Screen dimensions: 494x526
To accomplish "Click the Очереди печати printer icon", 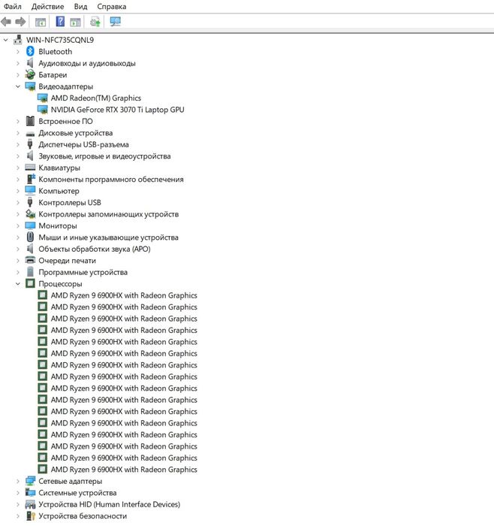I will pyautogui.click(x=30, y=260).
